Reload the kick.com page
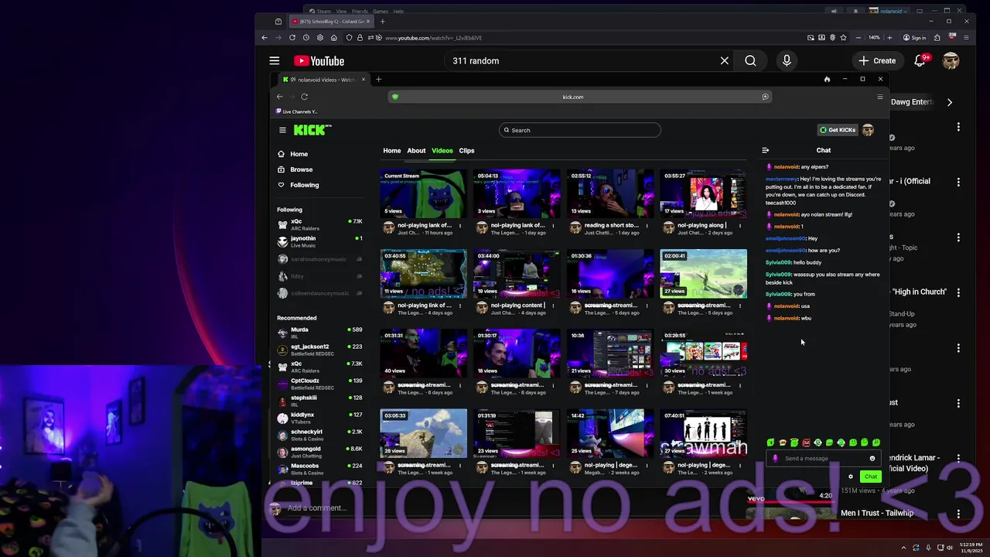The width and height of the screenshot is (990, 557). pyautogui.click(x=305, y=97)
